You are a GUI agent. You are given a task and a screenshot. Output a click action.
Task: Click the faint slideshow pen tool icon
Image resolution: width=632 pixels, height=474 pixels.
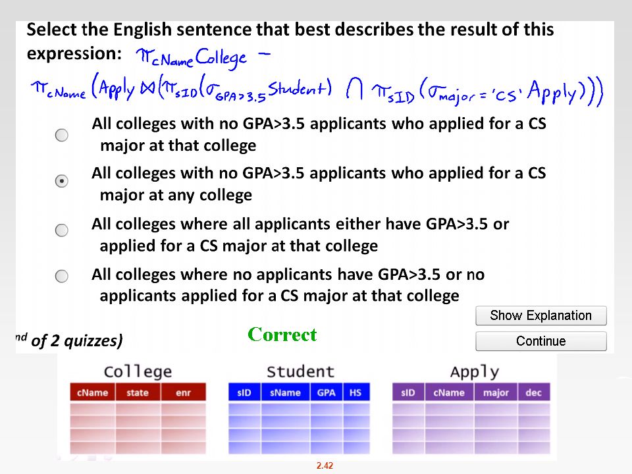(75, 458)
